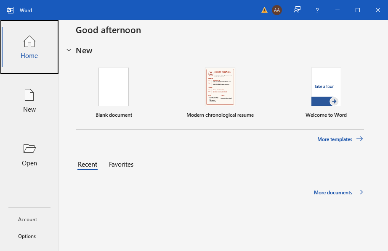388x251 pixels.
Task: Collapse the New templates section
Action: click(69, 50)
